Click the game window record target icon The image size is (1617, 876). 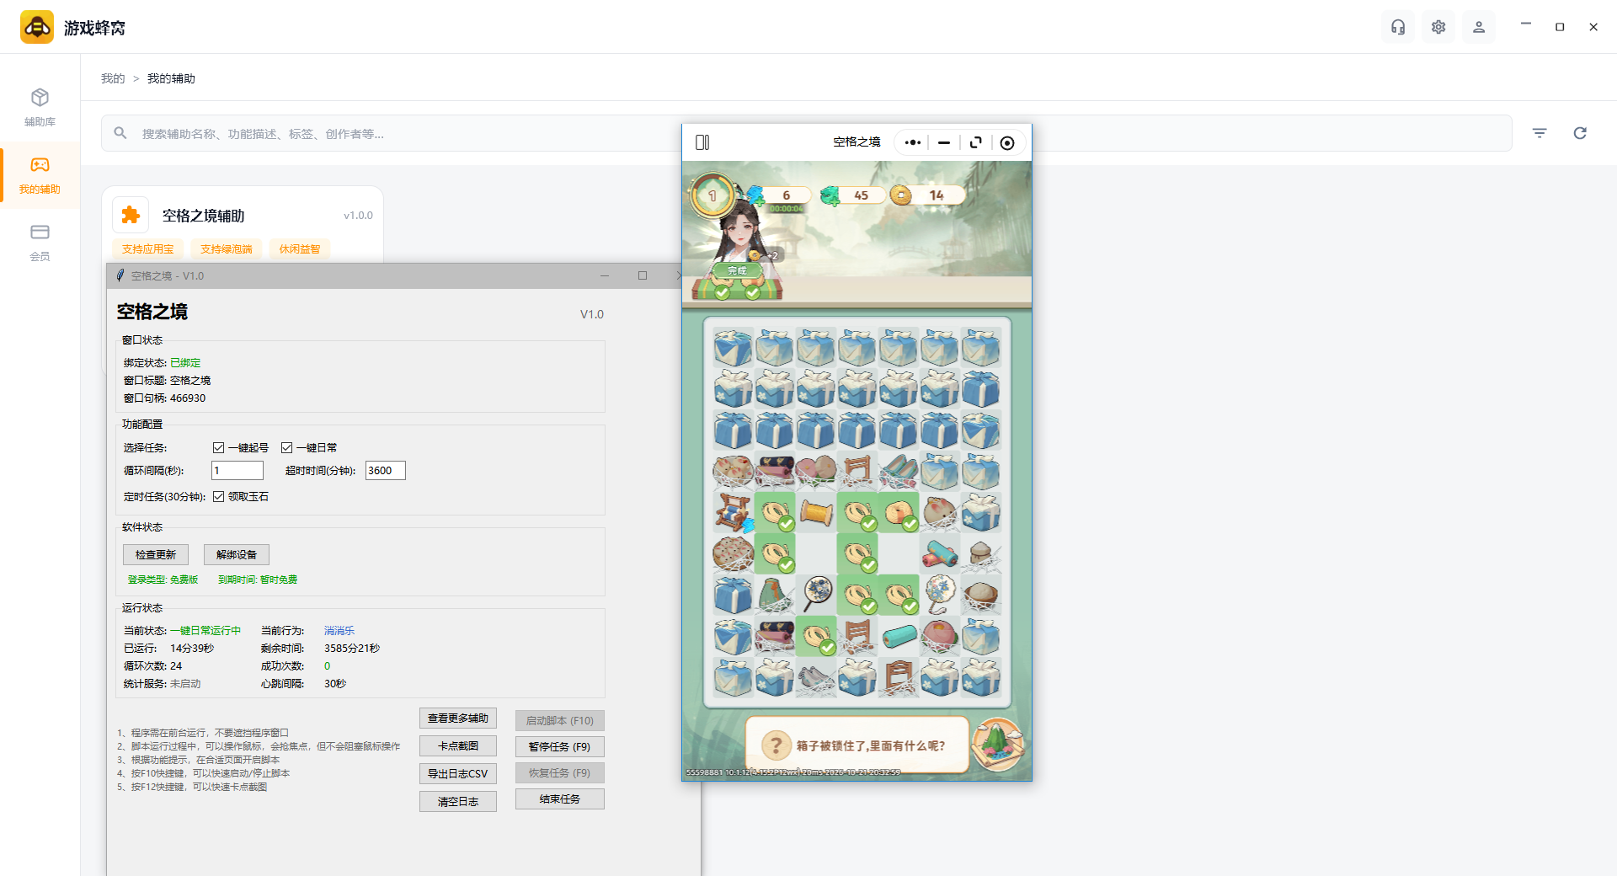point(1007,142)
